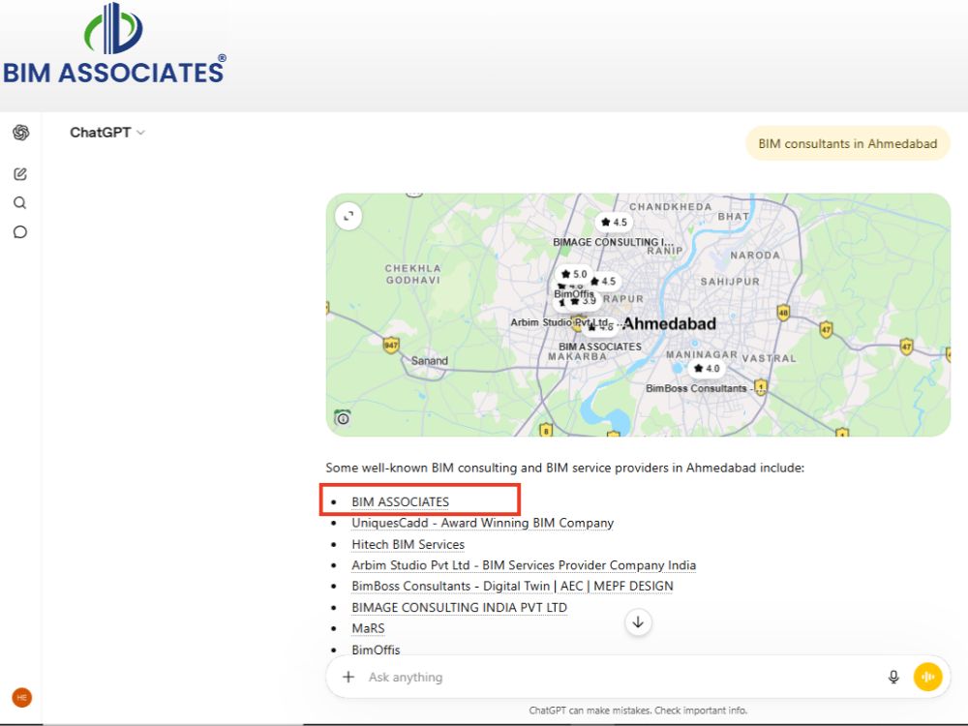The image size is (968, 726).
Task: Open the user profile avatar menu
Action: (21, 698)
